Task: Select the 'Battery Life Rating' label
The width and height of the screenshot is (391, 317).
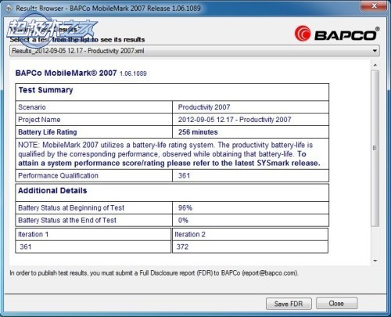Action: [48, 132]
